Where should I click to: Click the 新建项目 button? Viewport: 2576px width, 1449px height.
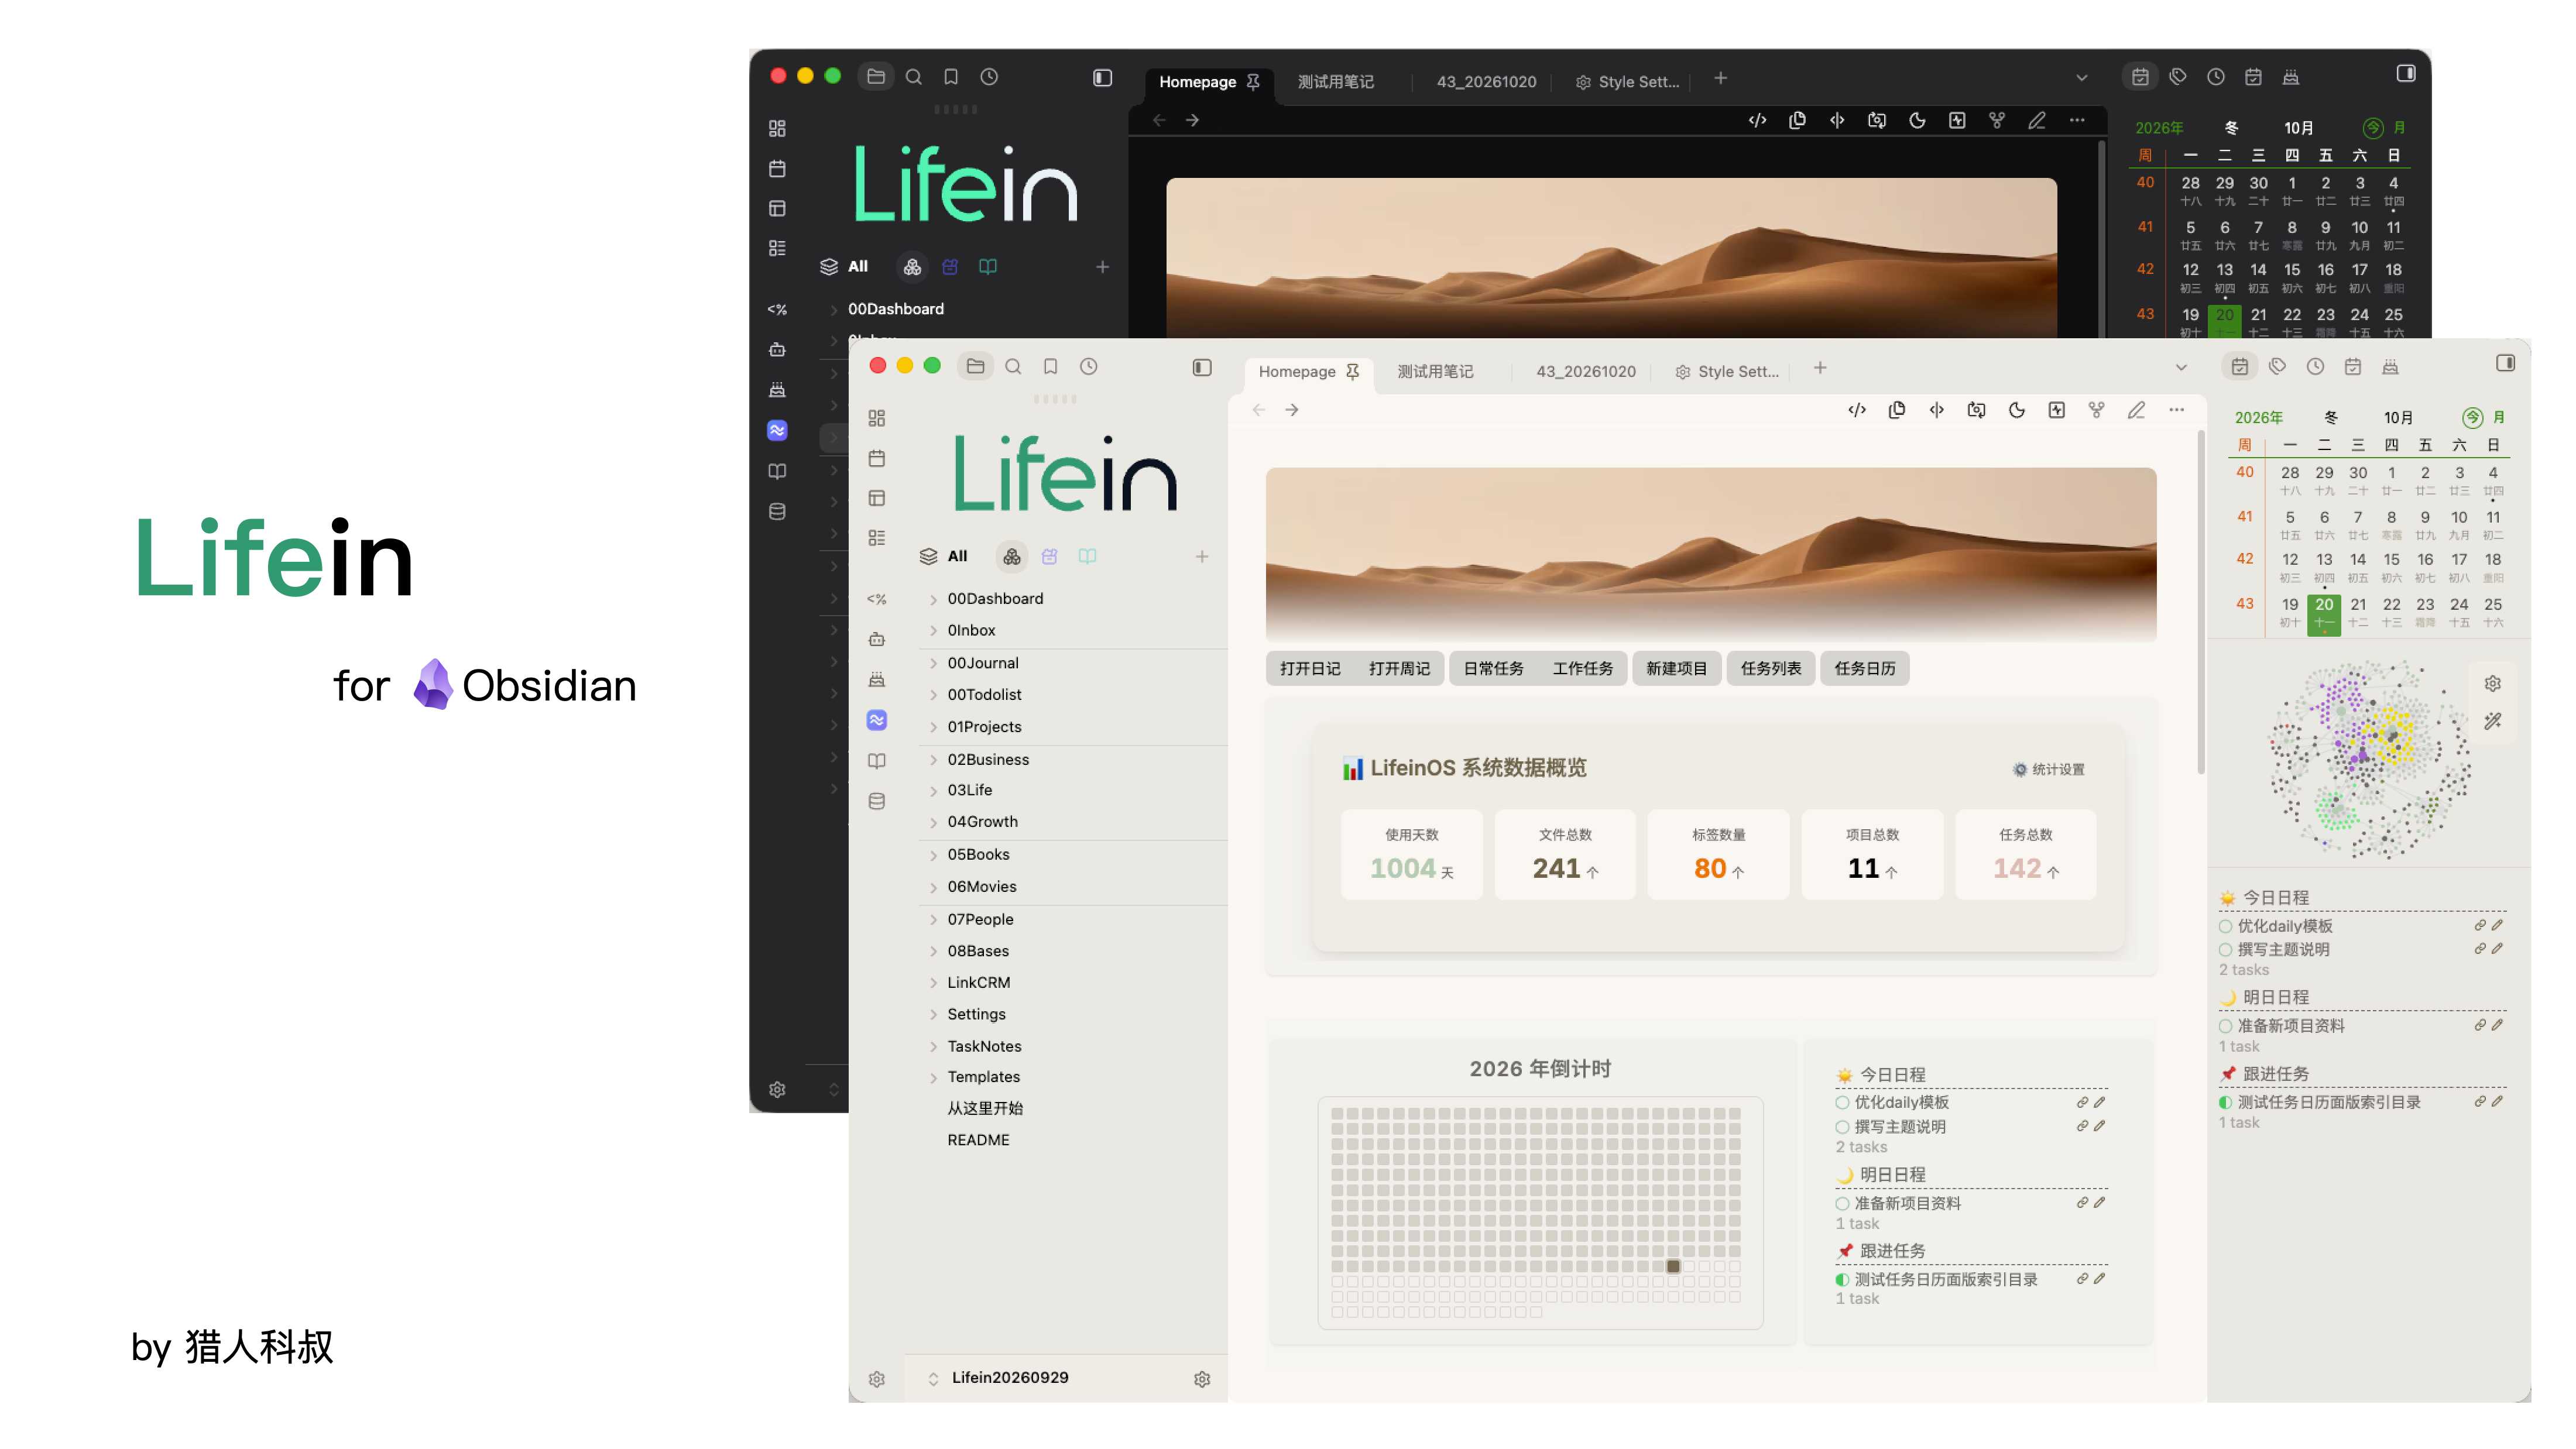[x=1676, y=668]
